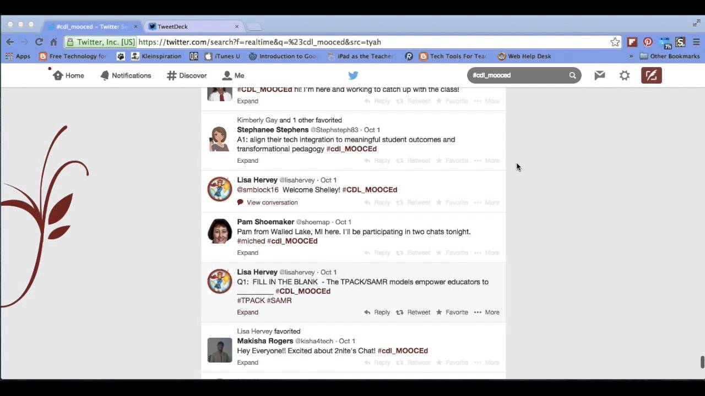Click the #SAMR hashtag
Viewport: 705px width, 396px height.
point(279,300)
